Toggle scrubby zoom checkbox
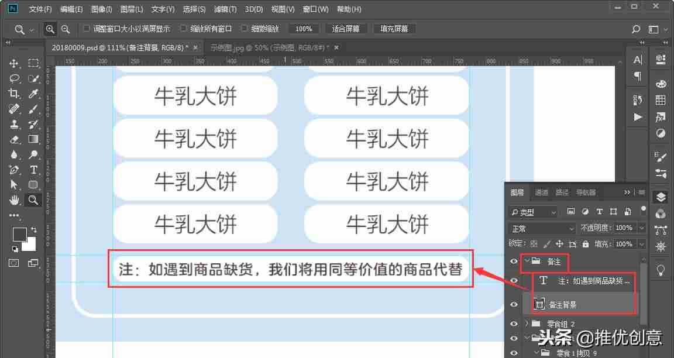This screenshot has width=674, height=358. click(244, 28)
